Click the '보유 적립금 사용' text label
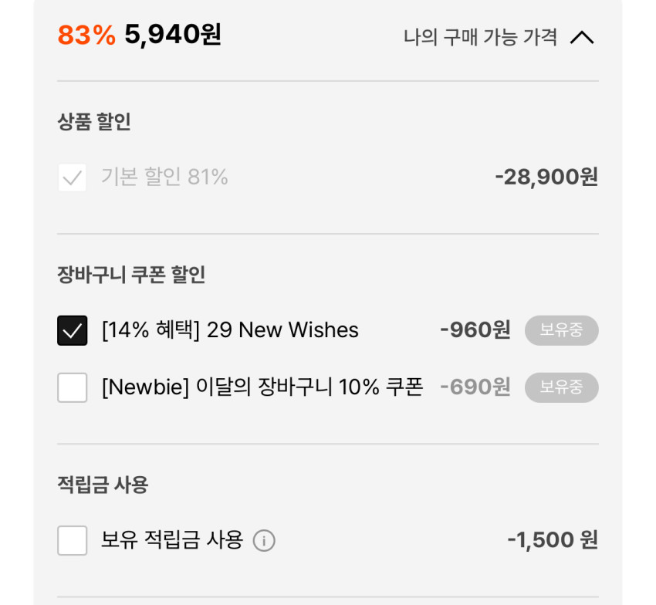The image size is (656, 605). pyautogui.click(x=172, y=540)
